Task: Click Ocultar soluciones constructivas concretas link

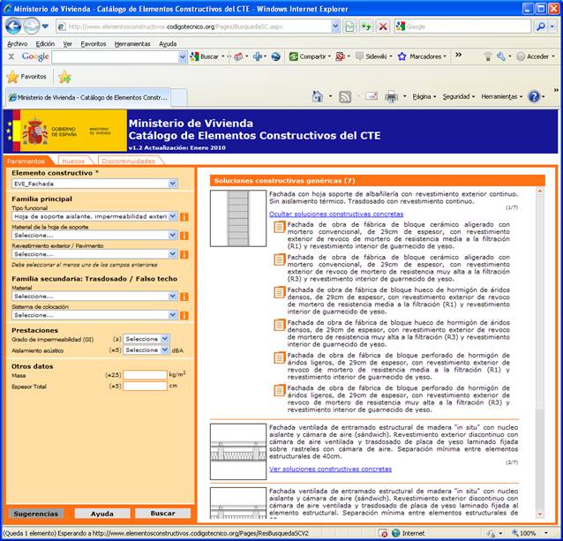Action: 336,214
